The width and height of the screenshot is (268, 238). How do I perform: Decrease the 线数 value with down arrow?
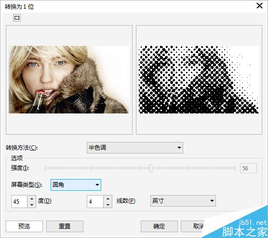tap(108, 205)
